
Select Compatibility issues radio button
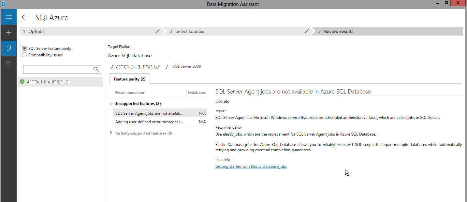click(x=24, y=55)
